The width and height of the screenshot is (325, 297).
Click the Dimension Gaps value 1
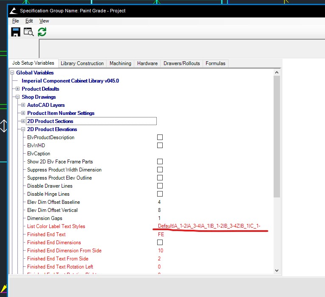tap(159, 218)
